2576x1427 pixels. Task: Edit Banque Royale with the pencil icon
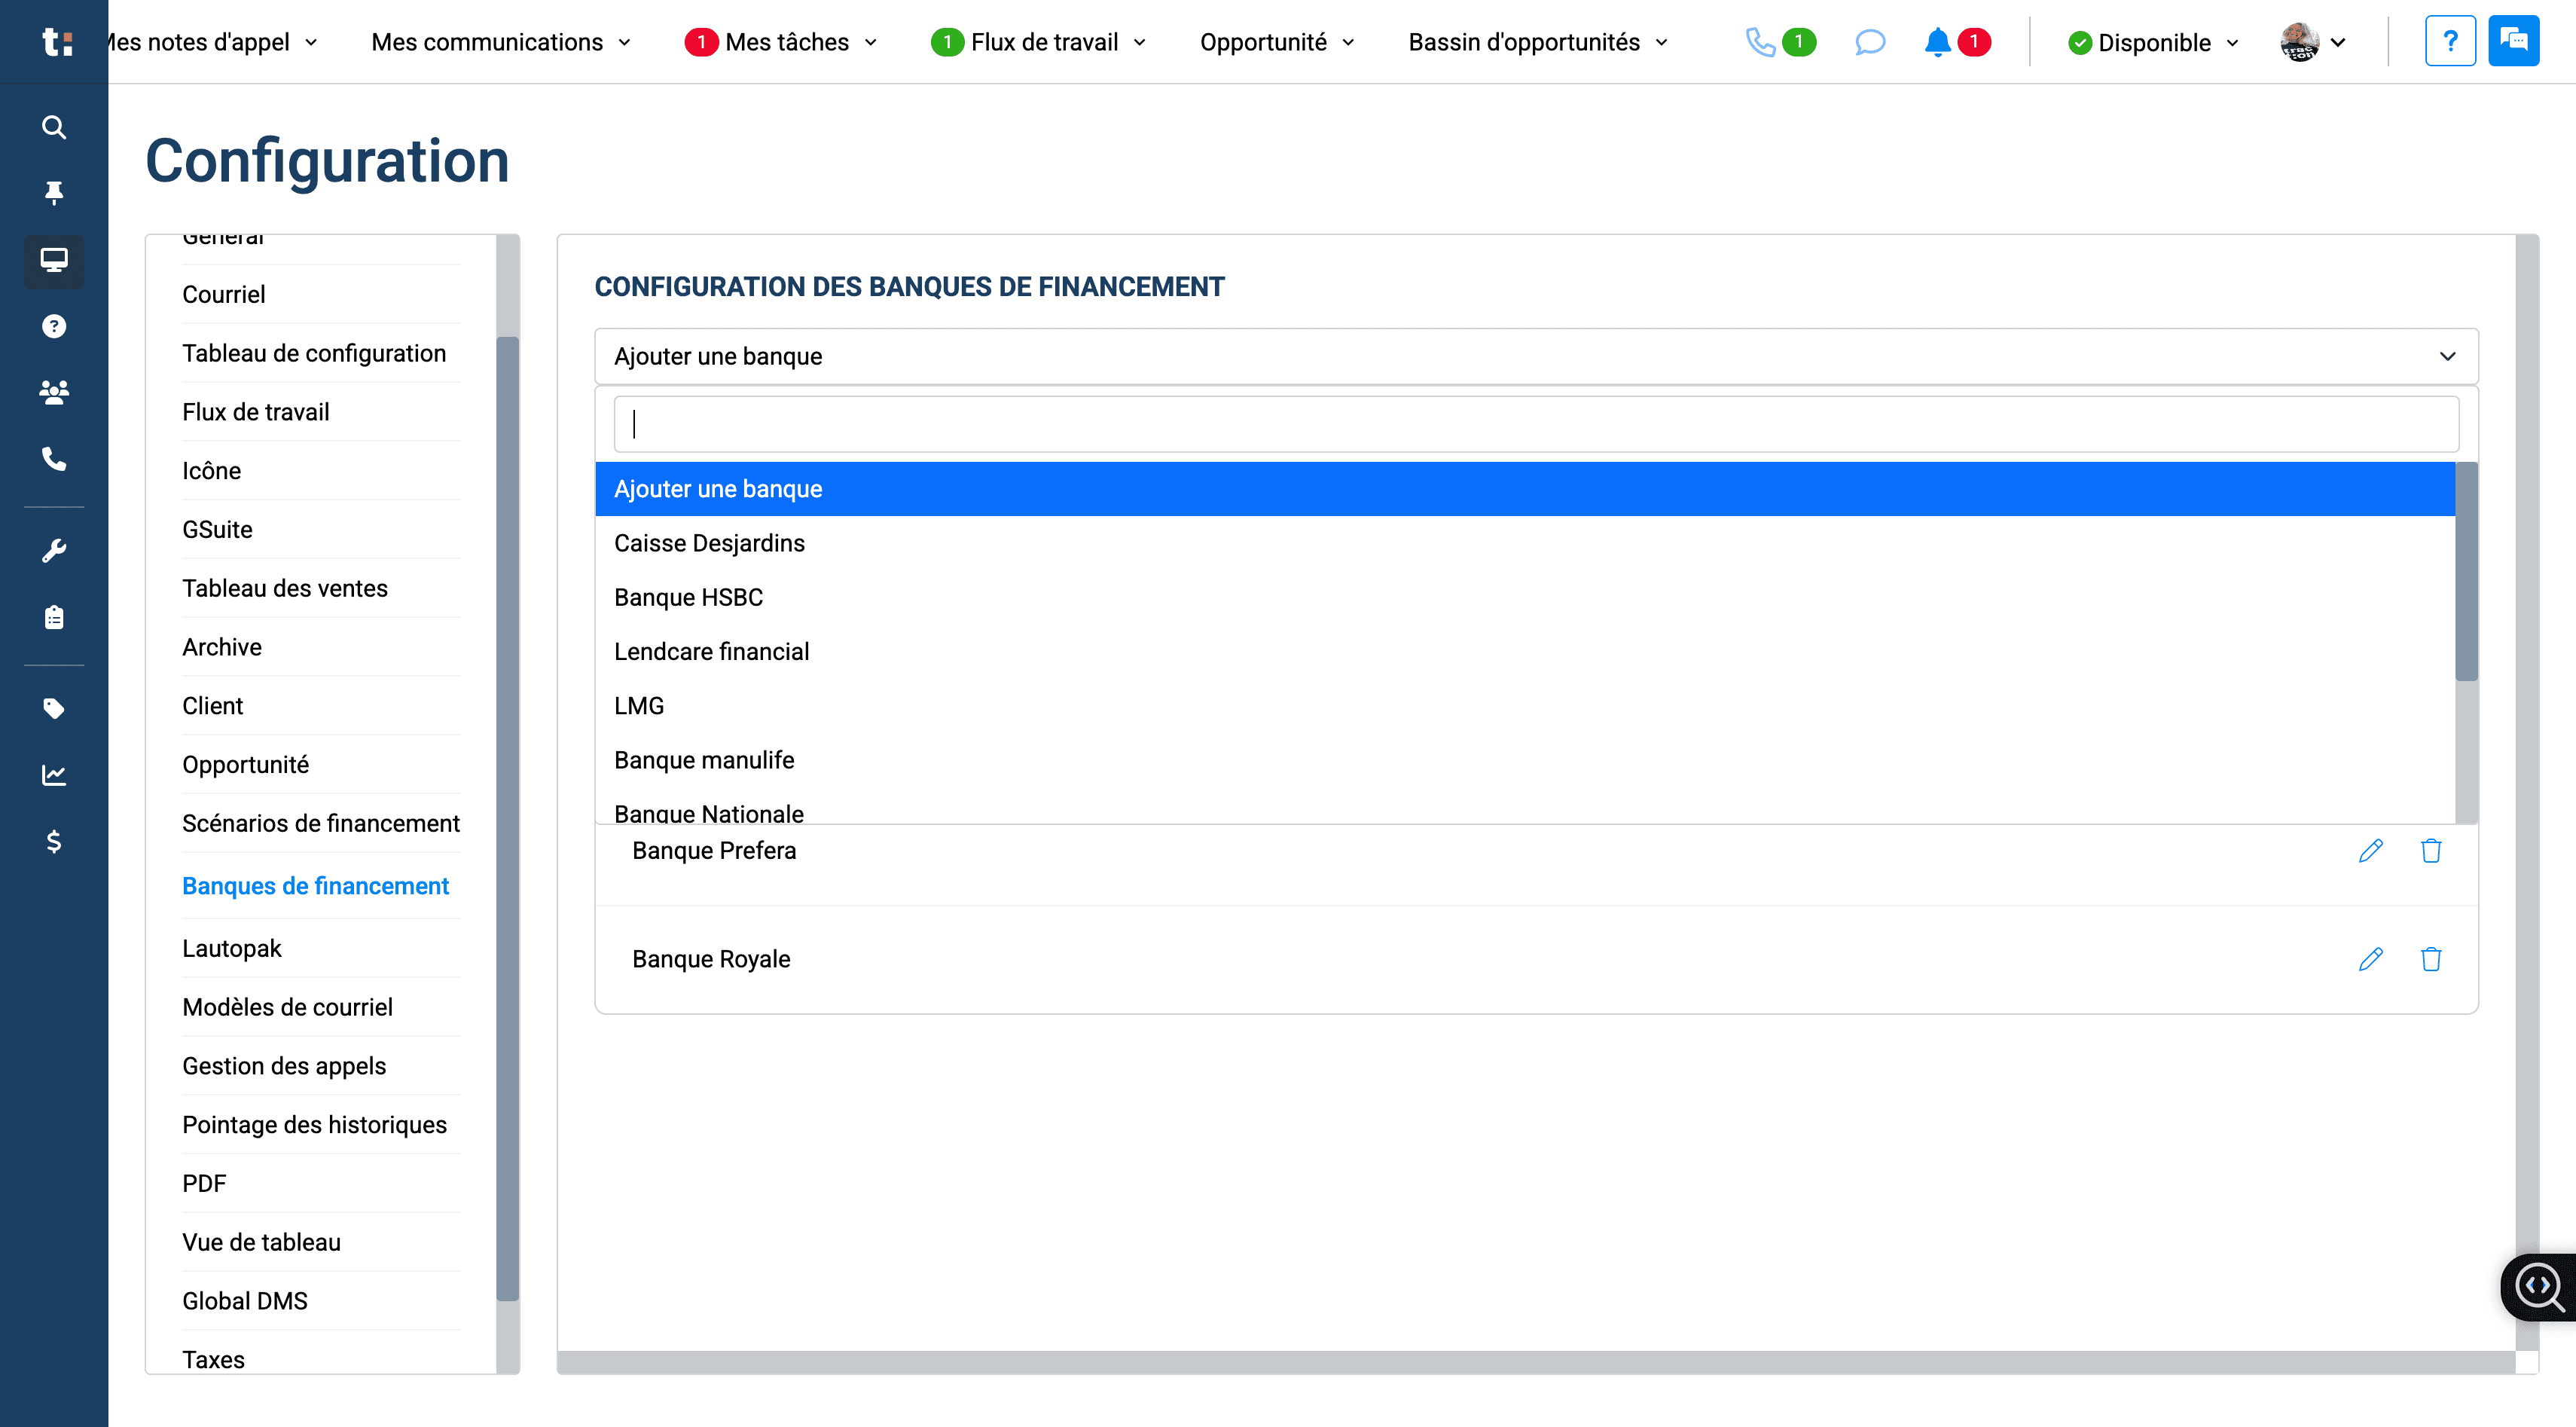[x=2370, y=959]
